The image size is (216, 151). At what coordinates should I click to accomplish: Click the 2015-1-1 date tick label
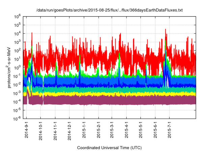[84, 130]
